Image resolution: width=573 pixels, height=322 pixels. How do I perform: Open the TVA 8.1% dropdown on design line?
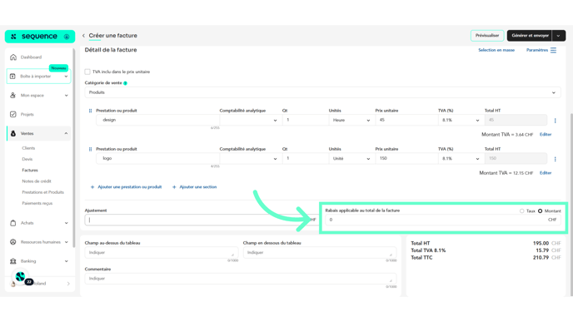(461, 120)
